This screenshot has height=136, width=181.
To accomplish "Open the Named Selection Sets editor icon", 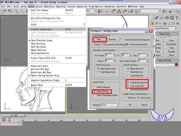I will tap(137, 11).
